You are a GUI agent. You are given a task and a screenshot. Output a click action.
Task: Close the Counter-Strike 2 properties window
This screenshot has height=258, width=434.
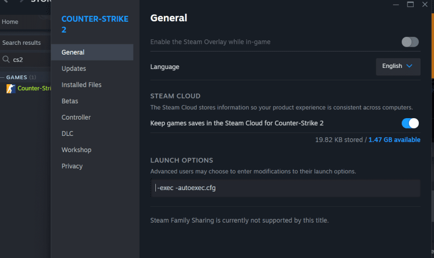[425, 4]
